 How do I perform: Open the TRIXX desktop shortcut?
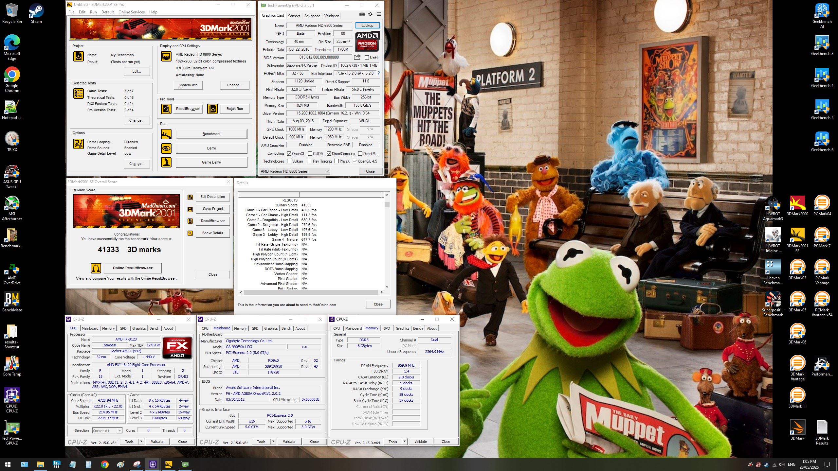[12, 141]
